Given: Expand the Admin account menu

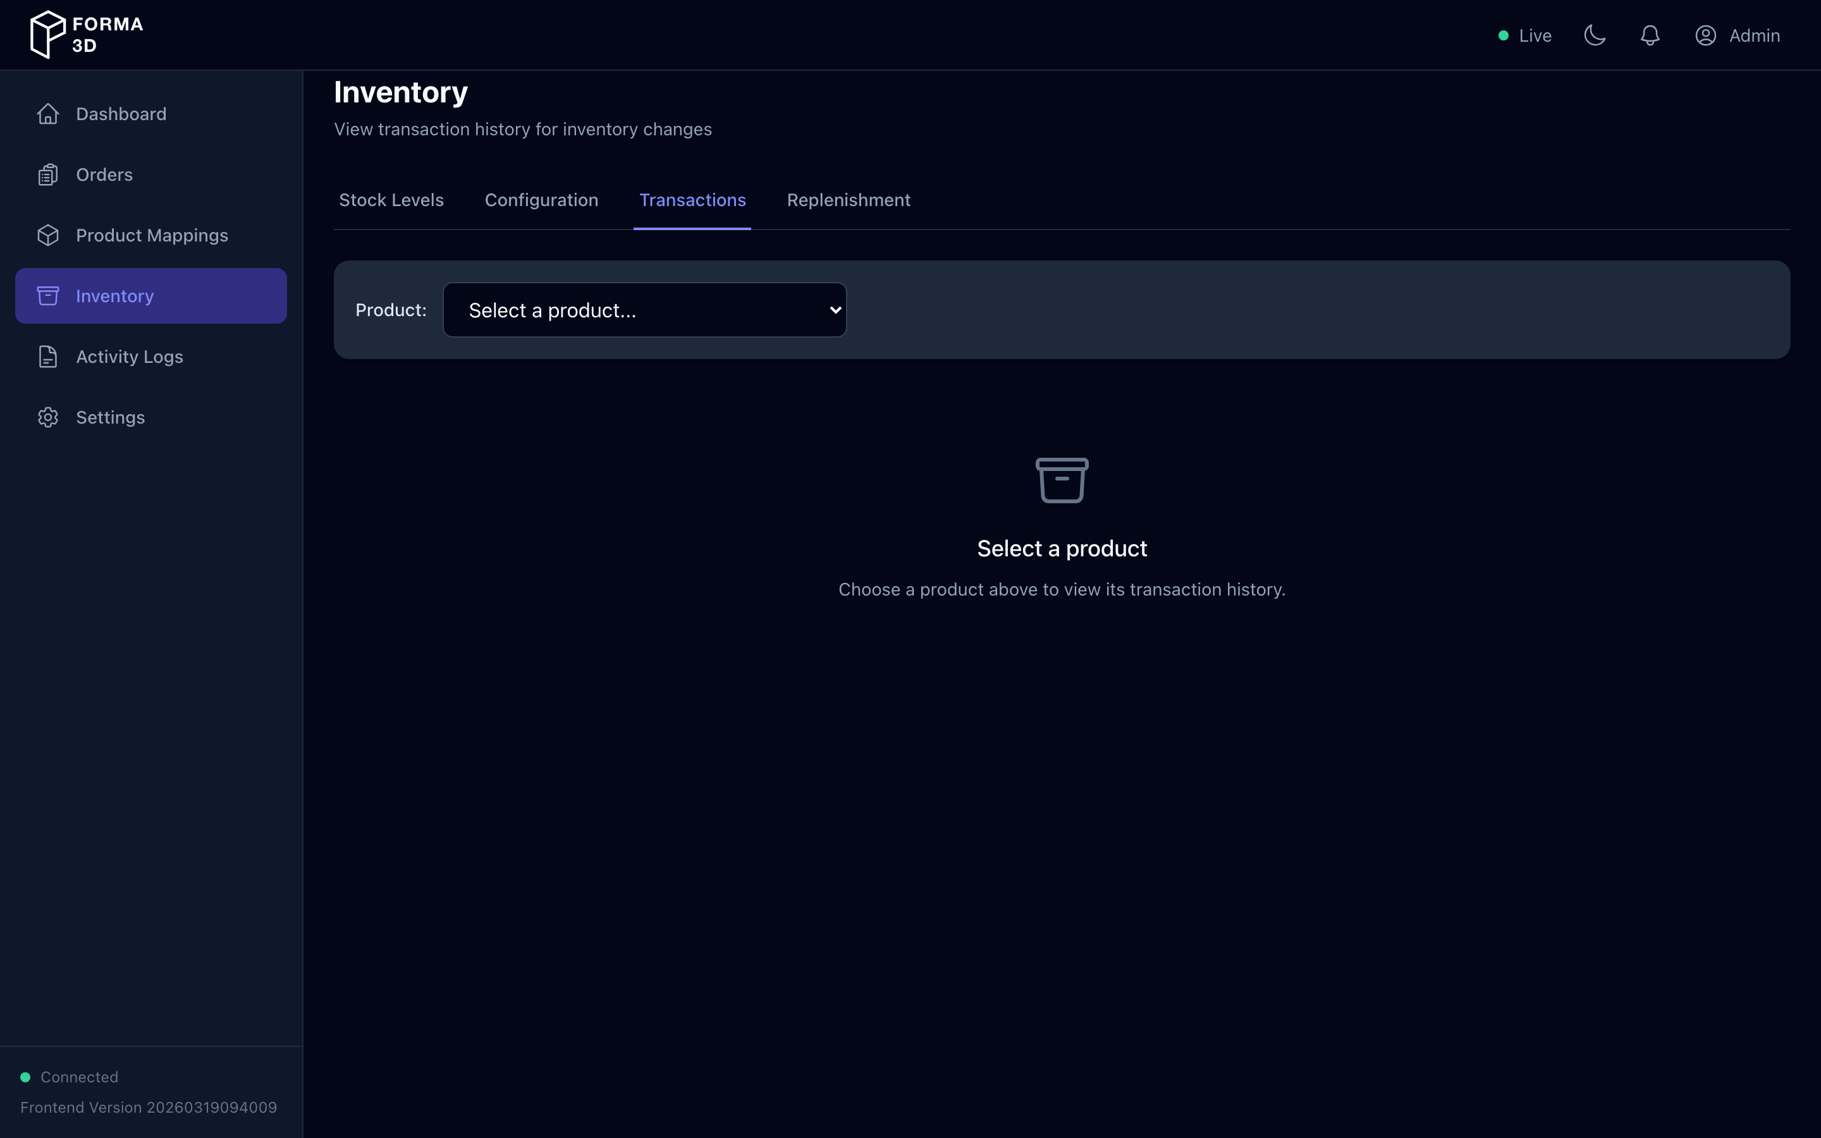Looking at the screenshot, I should pyautogui.click(x=1739, y=35).
